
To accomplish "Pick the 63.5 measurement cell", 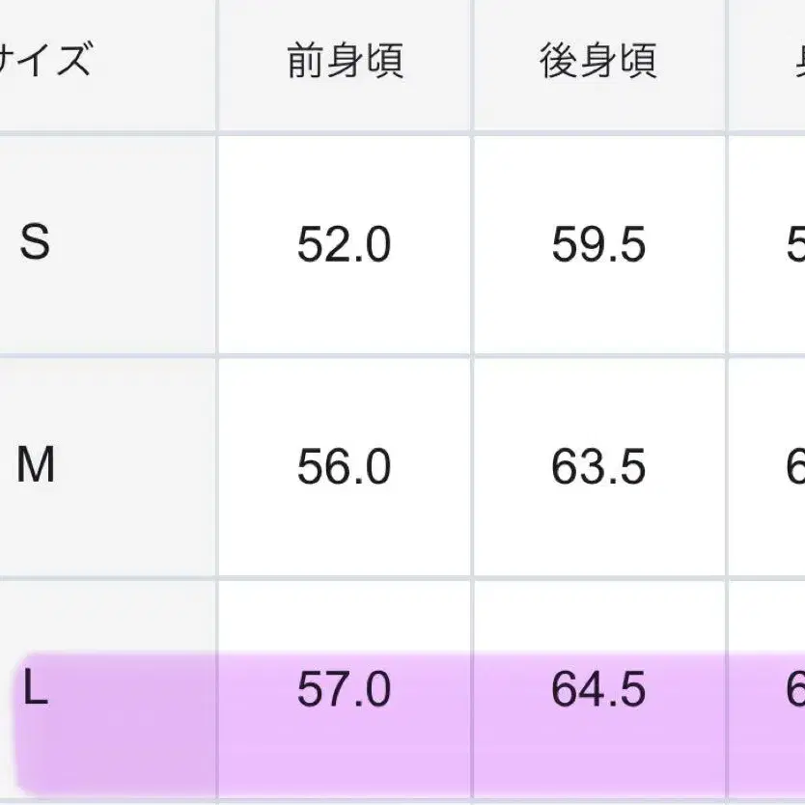I will (598, 468).
